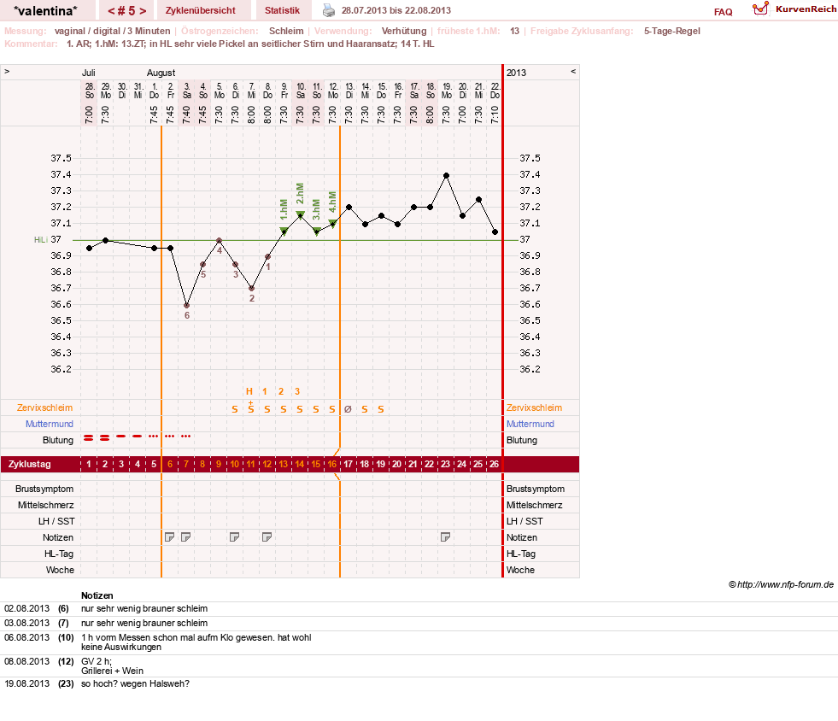This screenshot has height=721, width=838.
Task: Open the Statistik tab
Action: point(282,10)
